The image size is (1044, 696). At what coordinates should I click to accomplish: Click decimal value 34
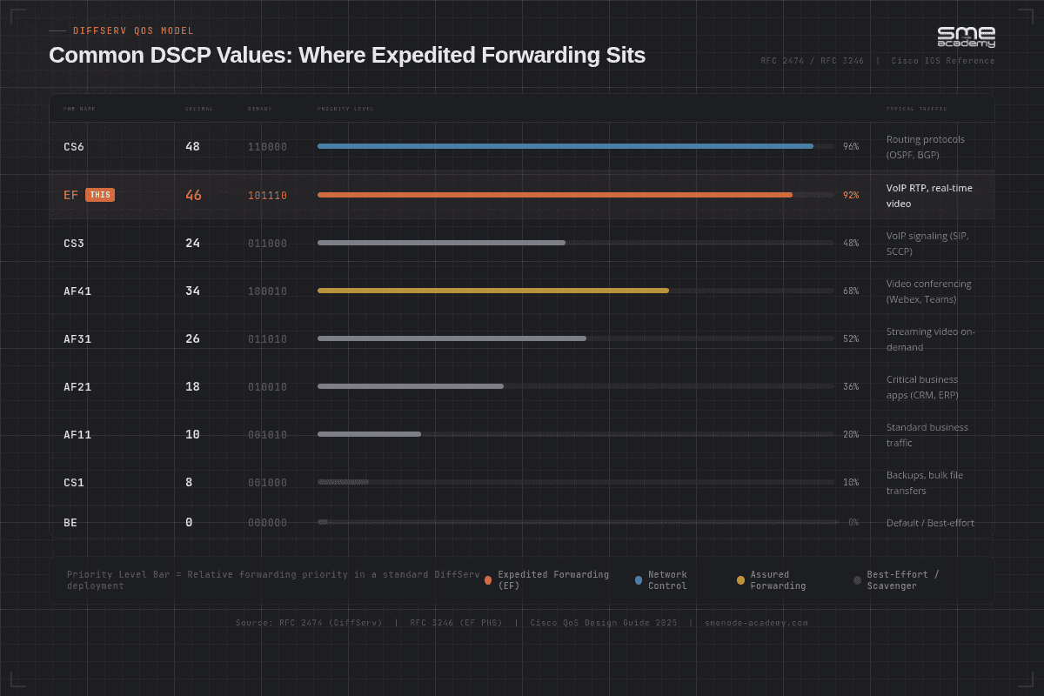pos(192,291)
